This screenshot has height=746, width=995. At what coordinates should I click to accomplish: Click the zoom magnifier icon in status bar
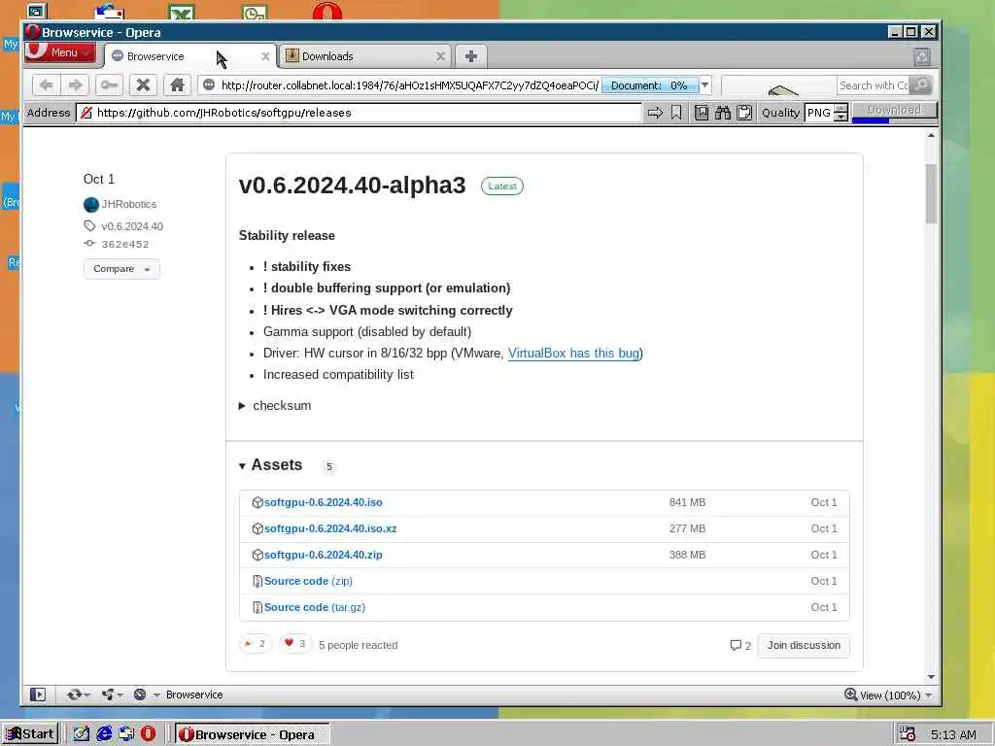(851, 695)
